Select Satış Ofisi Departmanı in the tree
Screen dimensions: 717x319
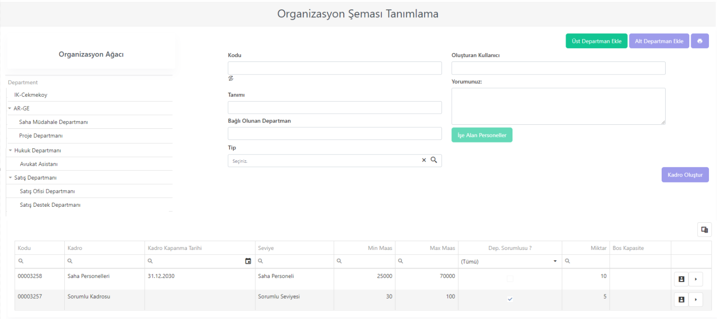(x=47, y=192)
